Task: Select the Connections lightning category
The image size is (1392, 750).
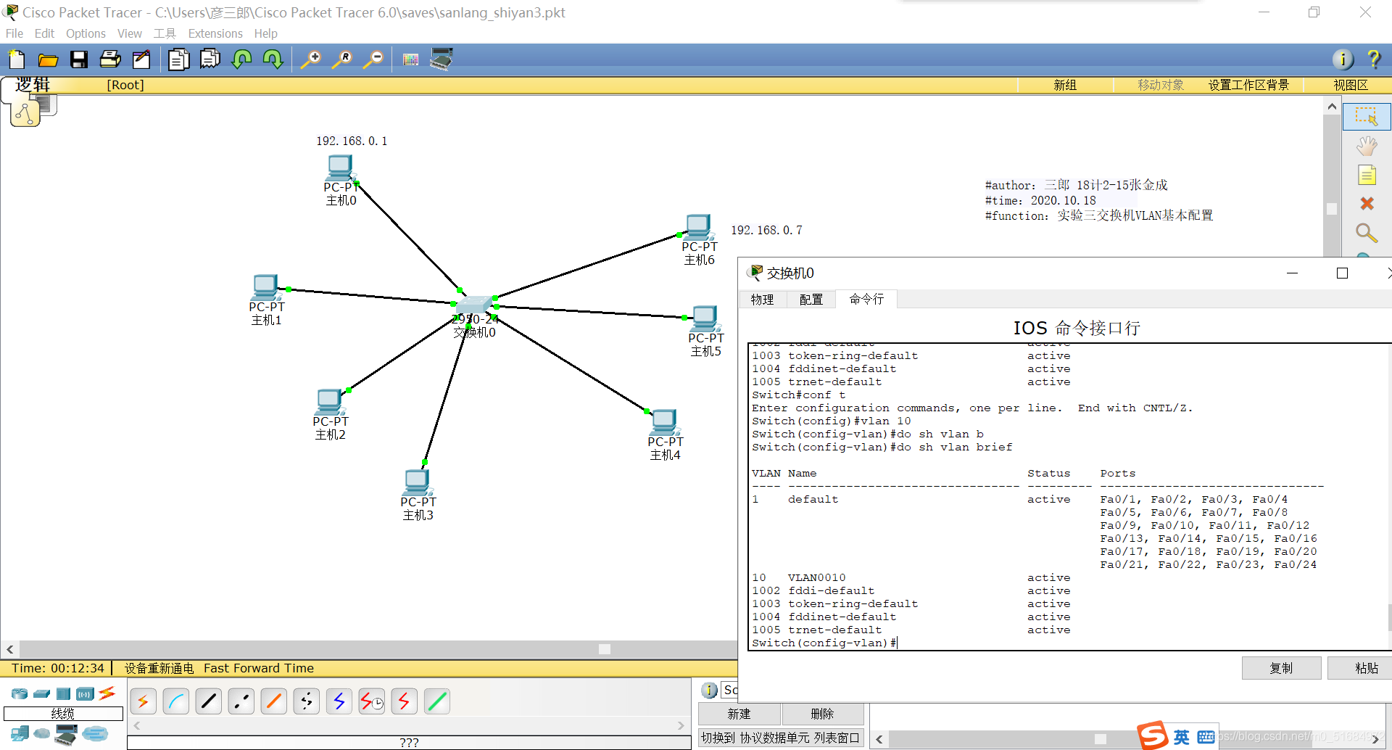Action: point(107,693)
